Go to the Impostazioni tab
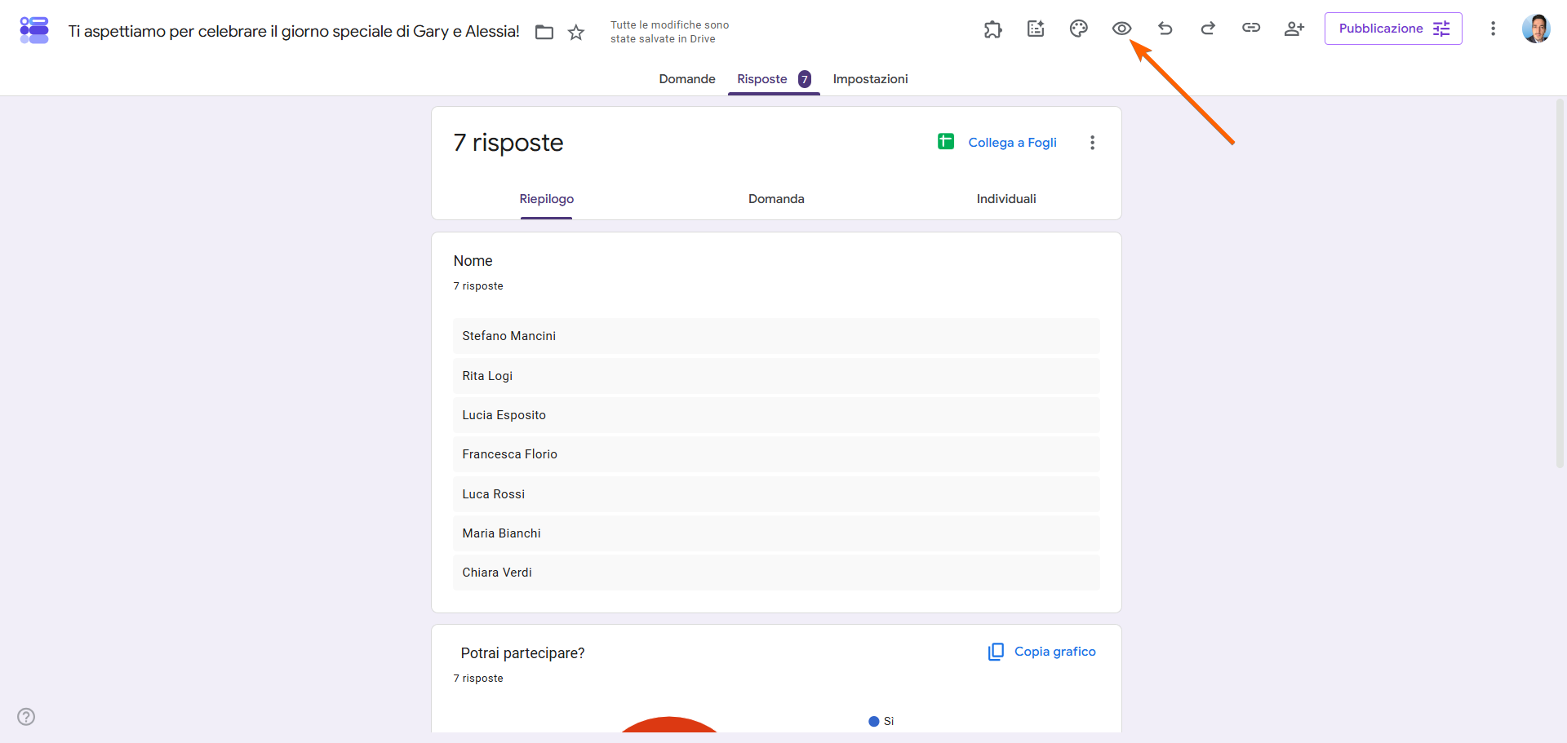The height and width of the screenshot is (743, 1567). pos(870,79)
